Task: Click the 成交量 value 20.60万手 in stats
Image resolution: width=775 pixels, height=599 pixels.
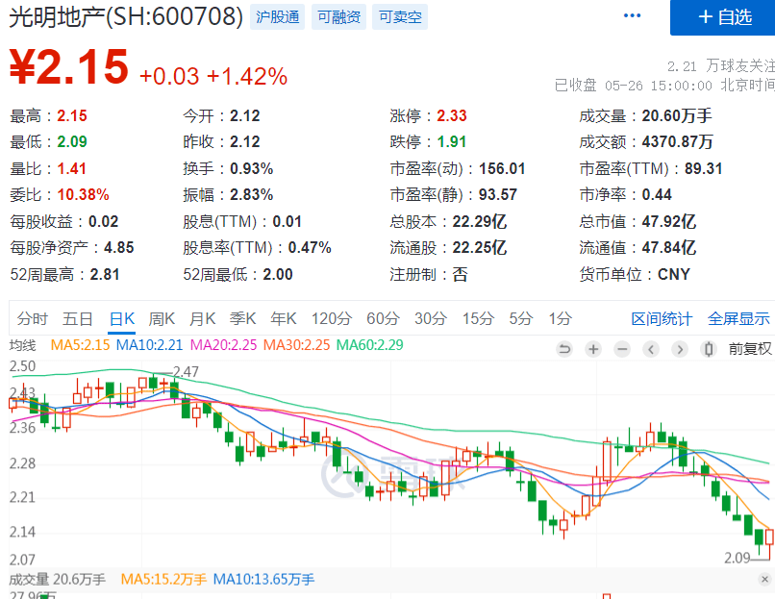Action: pos(677,115)
